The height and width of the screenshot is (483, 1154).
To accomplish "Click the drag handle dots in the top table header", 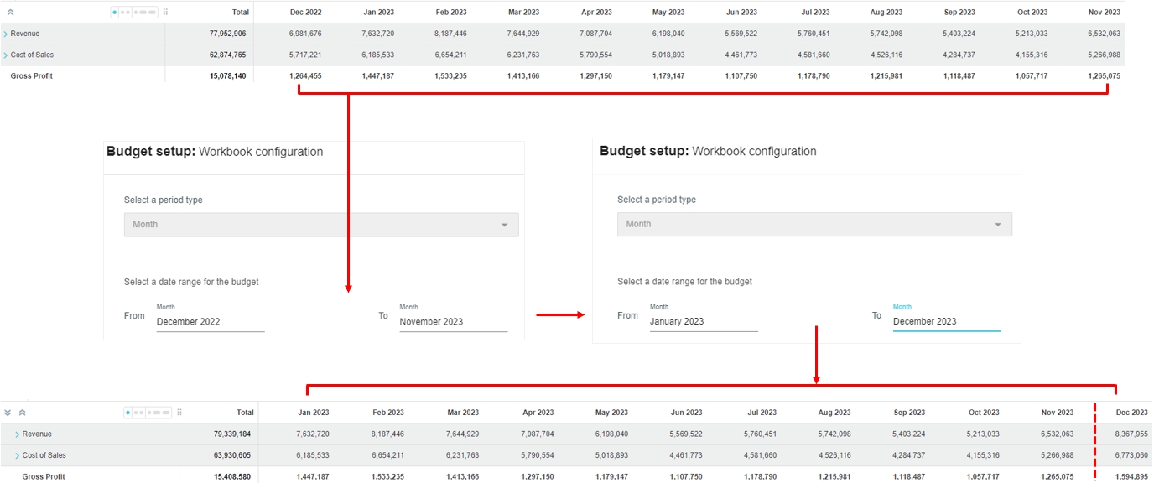I will pyautogui.click(x=165, y=13).
